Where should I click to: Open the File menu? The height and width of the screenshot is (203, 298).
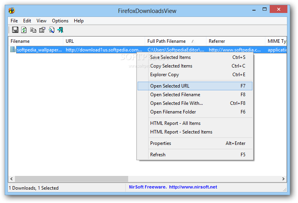[14, 21]
